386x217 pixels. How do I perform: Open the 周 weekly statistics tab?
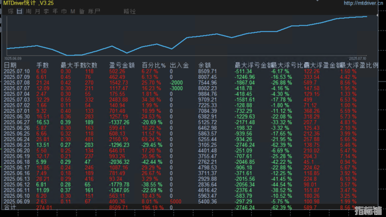pyautogui.click(x=28, y=11)
